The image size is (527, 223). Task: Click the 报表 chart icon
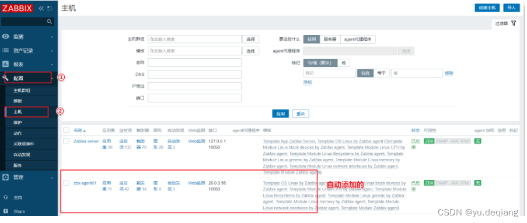tap(6, 64)
